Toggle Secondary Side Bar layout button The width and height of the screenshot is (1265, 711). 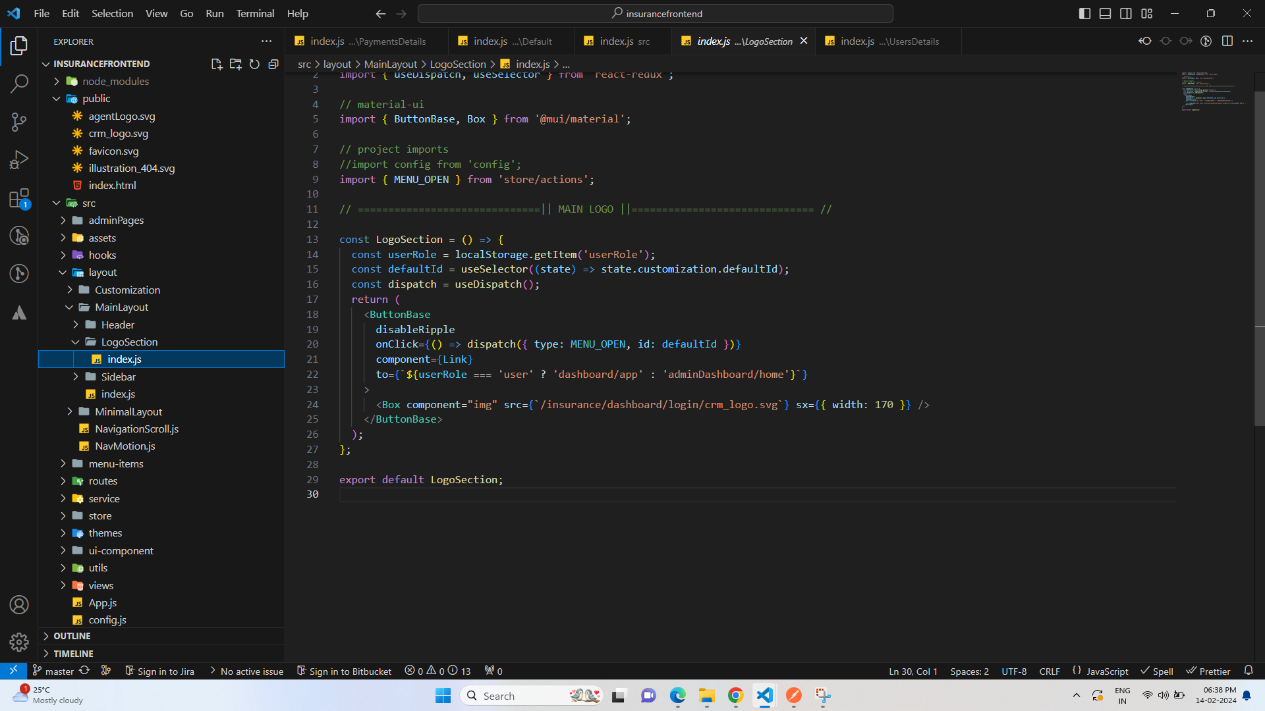tap(1126, 13)
